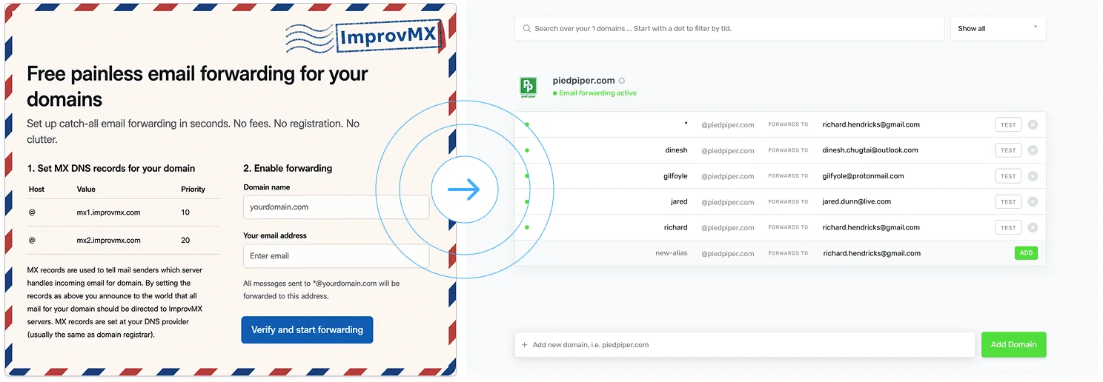Click the search magnifier icon
This screenshot has width=1103, height=382.
[527, 29]
